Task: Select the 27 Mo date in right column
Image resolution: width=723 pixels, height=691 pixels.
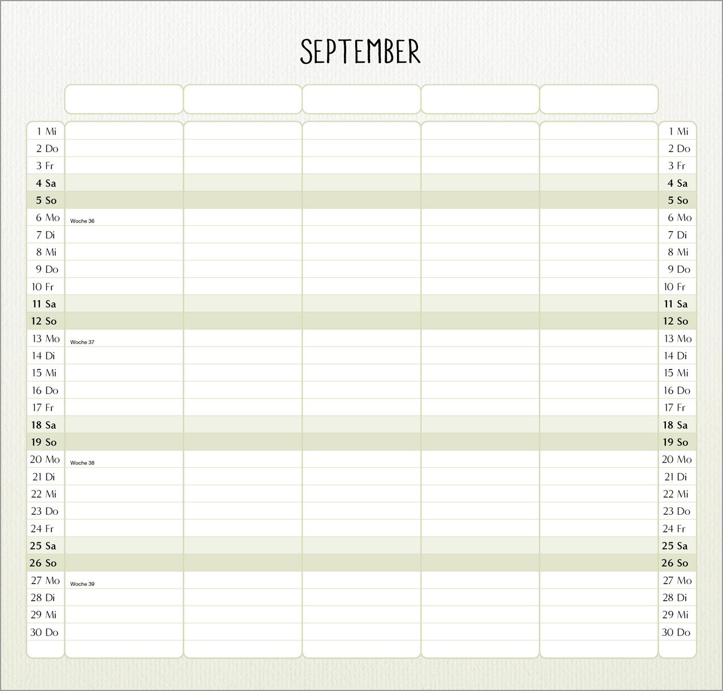Action: pos(677,580)
